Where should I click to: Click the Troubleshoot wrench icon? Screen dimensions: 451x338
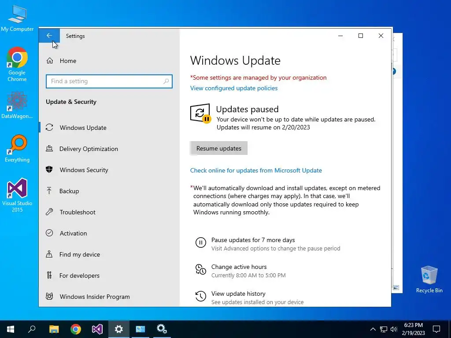click(49, 212)
